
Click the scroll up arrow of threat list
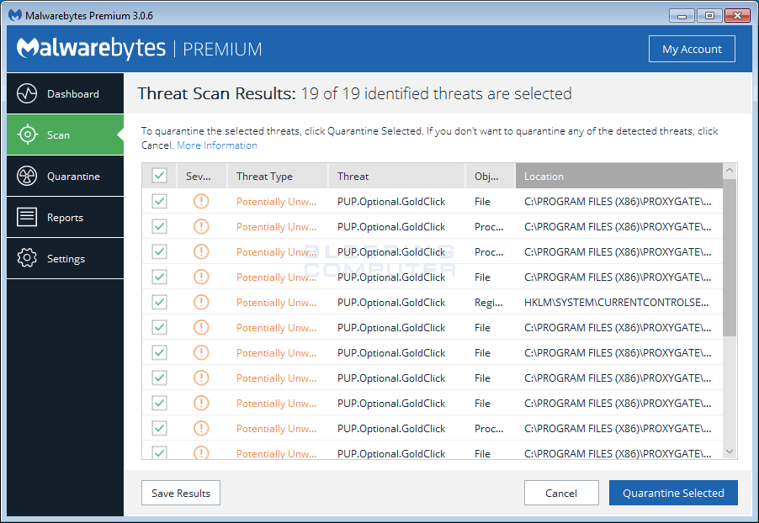pyautogui.click(x=730, y=171)
